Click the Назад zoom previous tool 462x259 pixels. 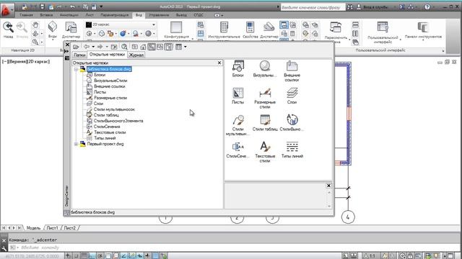8,30
